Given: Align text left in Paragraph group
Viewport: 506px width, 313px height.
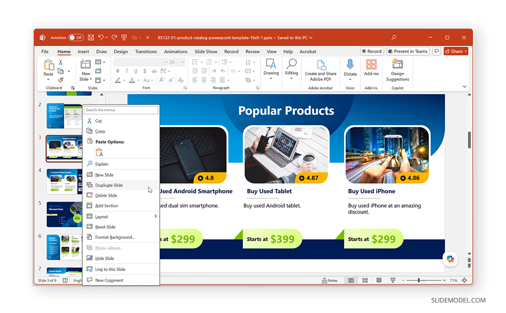Looking at the screenshot, I should (x=195, y=80).
